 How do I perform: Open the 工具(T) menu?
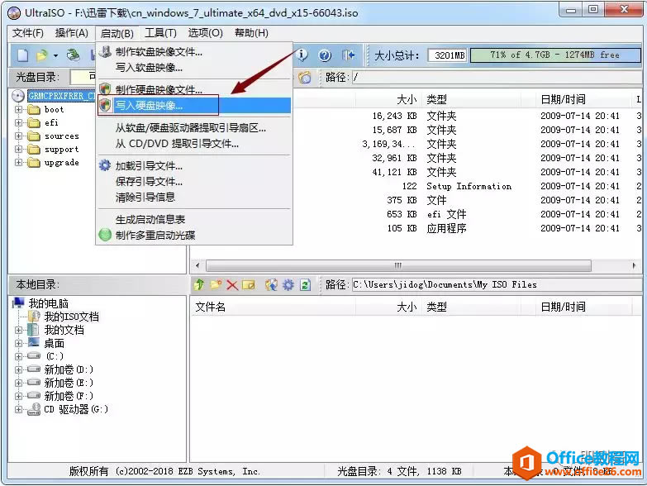click(x=160, y=33)
